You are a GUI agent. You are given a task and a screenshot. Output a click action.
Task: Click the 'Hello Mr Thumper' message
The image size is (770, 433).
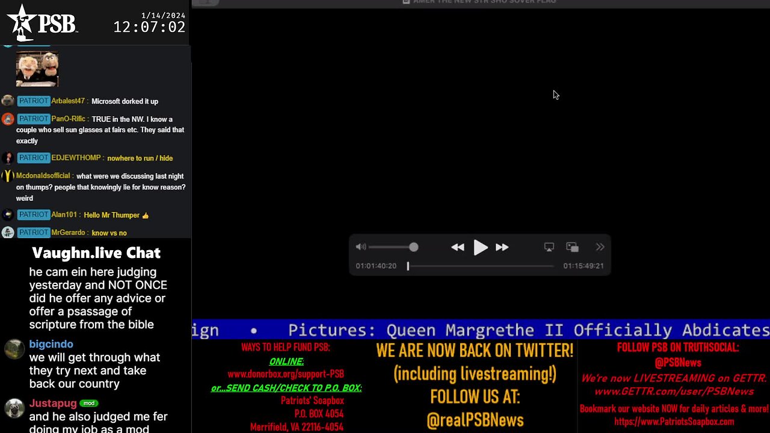coord(116,215)
